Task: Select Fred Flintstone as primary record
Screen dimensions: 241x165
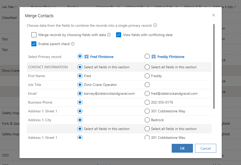Action: coord(80,56)
